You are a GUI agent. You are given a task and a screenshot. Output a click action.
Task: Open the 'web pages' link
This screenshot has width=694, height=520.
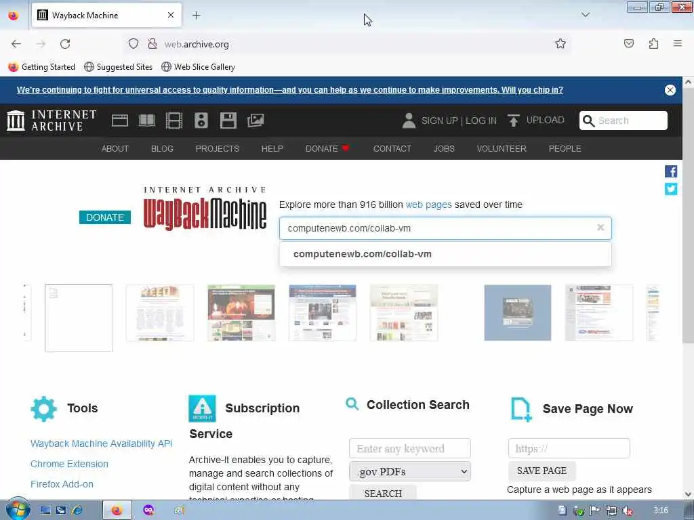click(x=428, y=204)
